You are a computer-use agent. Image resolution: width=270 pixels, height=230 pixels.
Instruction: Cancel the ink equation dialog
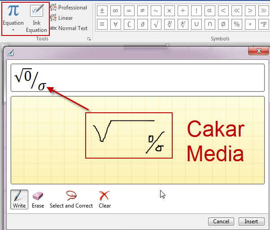[221, 221]
